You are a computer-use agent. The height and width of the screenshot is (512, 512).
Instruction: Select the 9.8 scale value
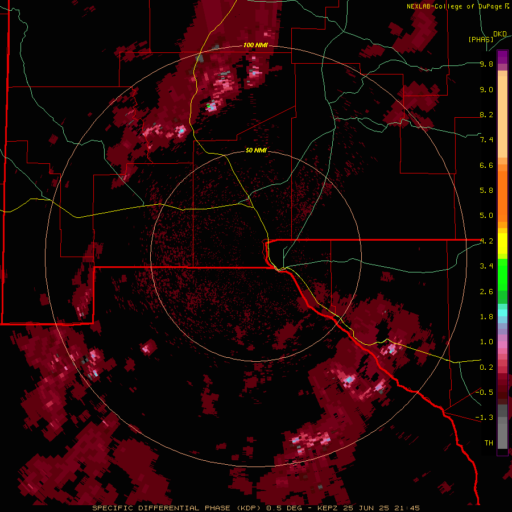point(486,64)
